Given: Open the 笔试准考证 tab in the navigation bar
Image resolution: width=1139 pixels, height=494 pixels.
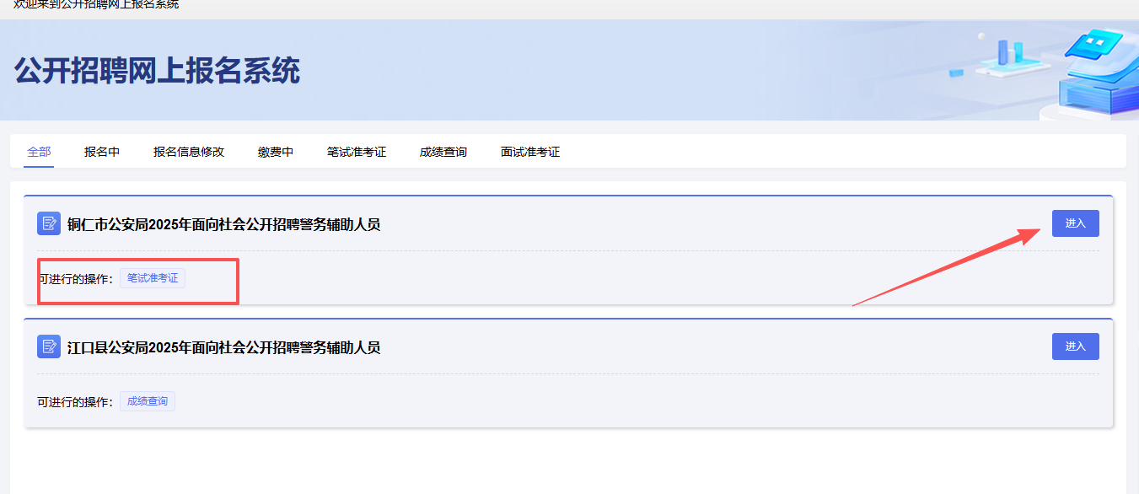Looking at the screenshot, I should 357,152.
